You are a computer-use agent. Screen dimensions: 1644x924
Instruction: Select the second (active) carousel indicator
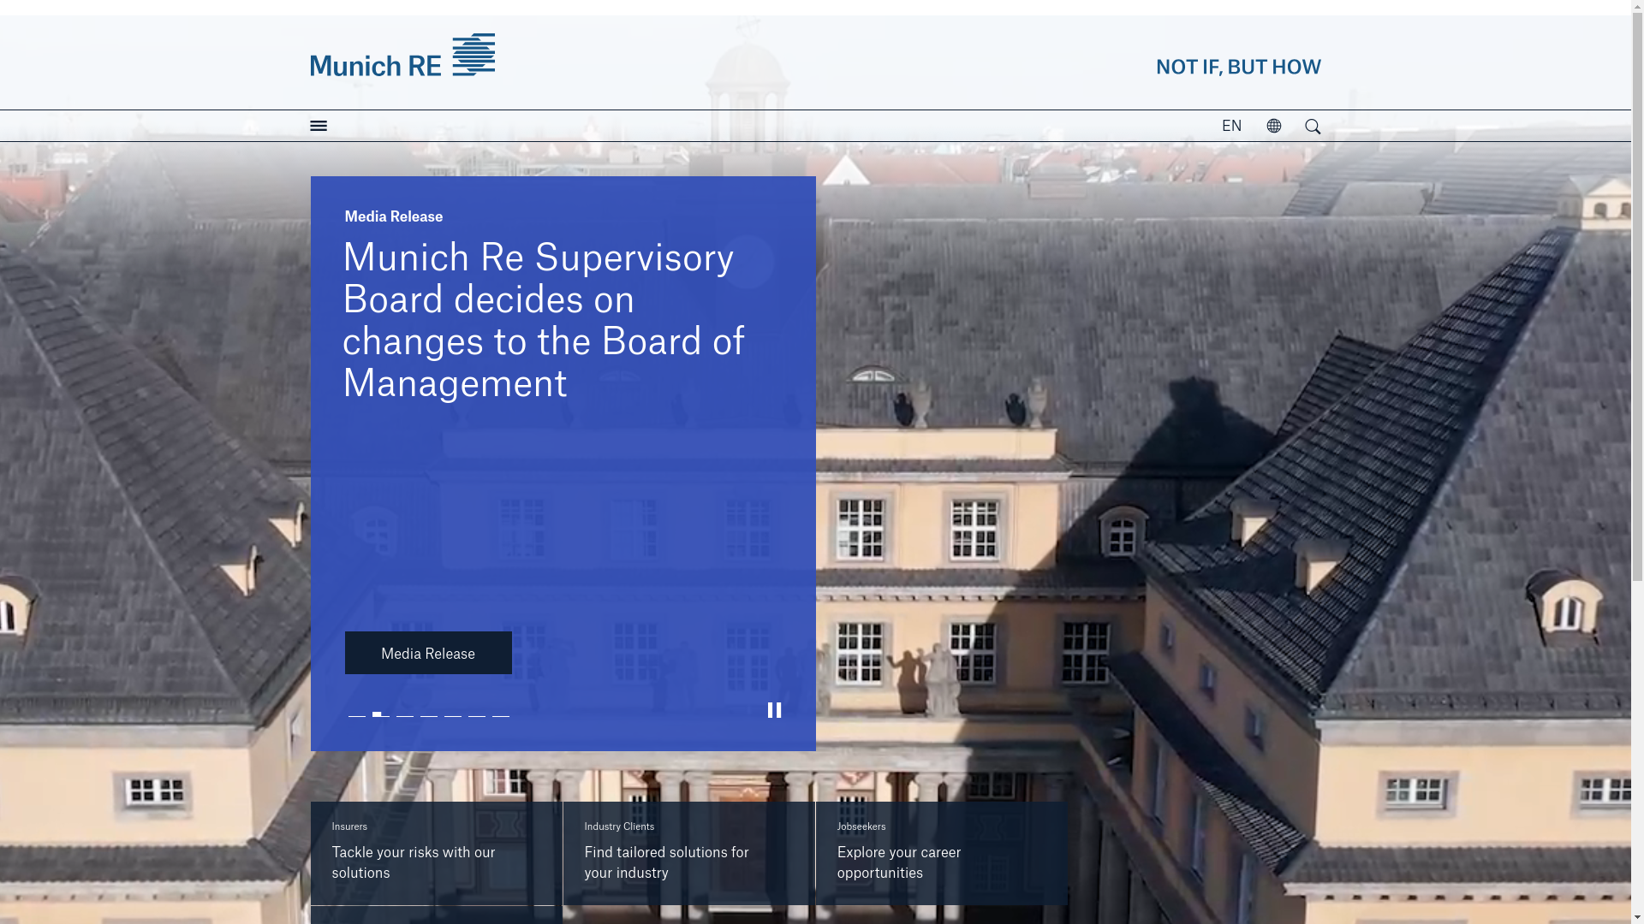click(x=380, y=714)
